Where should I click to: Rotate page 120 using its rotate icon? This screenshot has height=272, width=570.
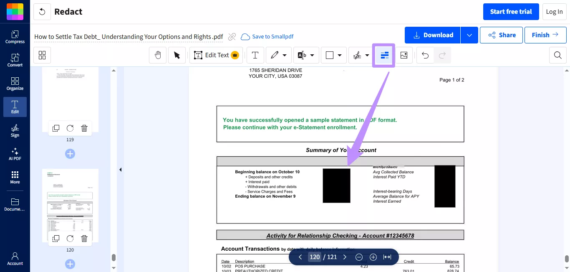(x=70, y=238)
